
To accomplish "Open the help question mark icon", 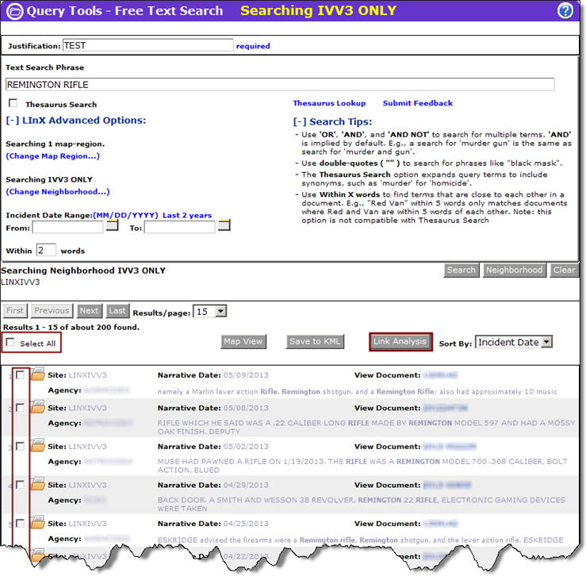I will [x=565, y=10].
